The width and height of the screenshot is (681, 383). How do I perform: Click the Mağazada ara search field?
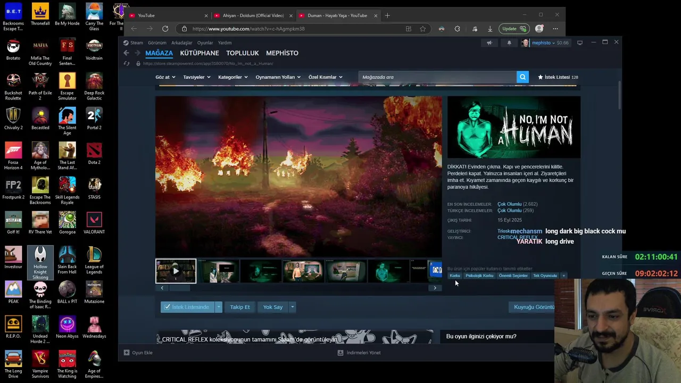pos(437,77)
